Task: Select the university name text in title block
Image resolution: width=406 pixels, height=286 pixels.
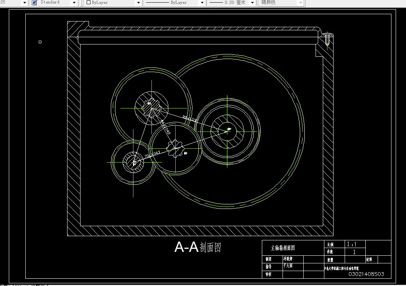Action: click(x=341, y=268)
